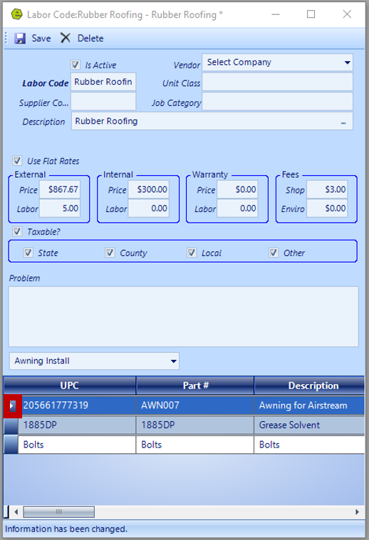Image resolution: width=369 pixels, height=540 pixels.
Task: Open the Description ellipsis editor
Action: (343, 122)
